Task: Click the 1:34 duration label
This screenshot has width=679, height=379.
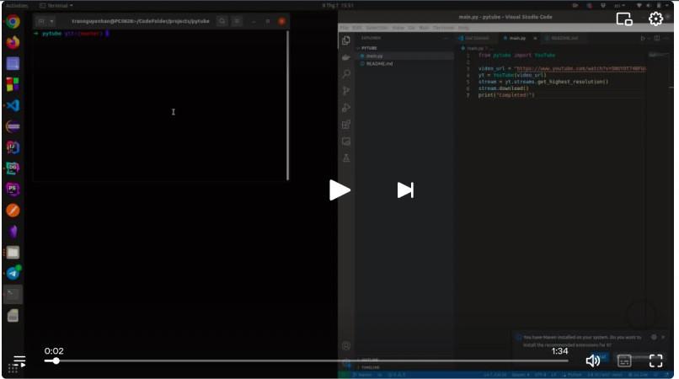Action: click(559, 351)
